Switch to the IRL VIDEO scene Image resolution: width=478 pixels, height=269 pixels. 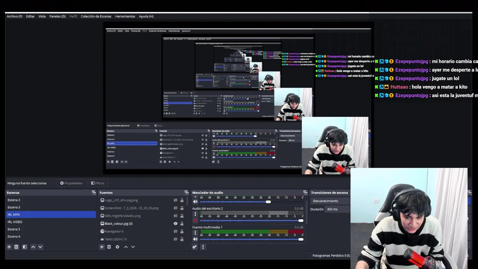[51, 222]
